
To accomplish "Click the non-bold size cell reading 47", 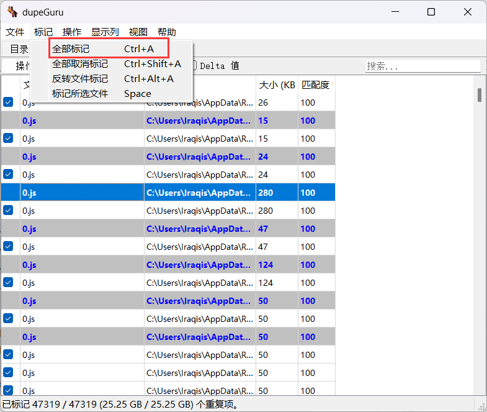I will (277, 247).
